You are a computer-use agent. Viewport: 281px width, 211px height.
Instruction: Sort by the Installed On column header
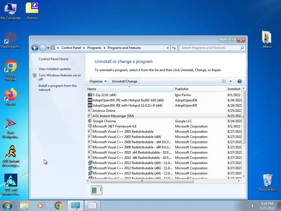click(x=234, y=89)
